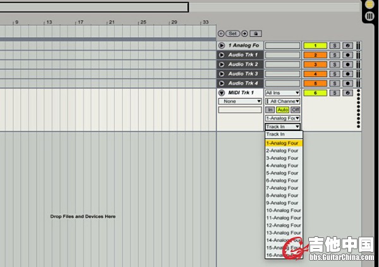
Task: Open the All Ins input dropdown
Action: point(282,93)
